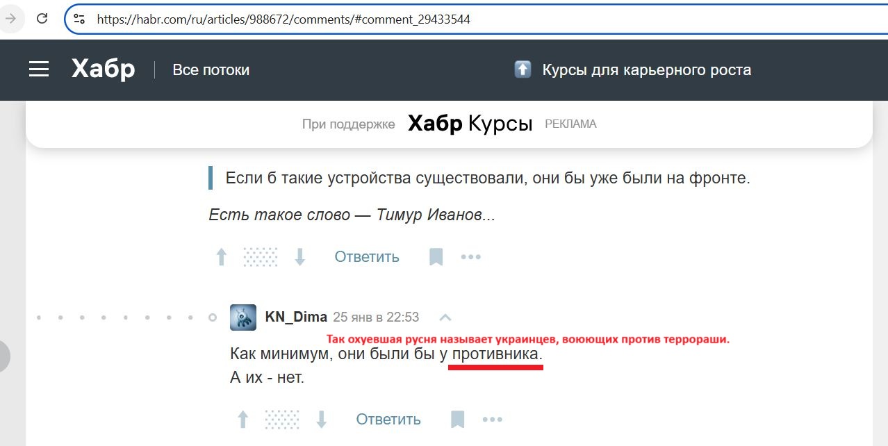Upvote the Тимур Иванов comment

click(222, 257)
